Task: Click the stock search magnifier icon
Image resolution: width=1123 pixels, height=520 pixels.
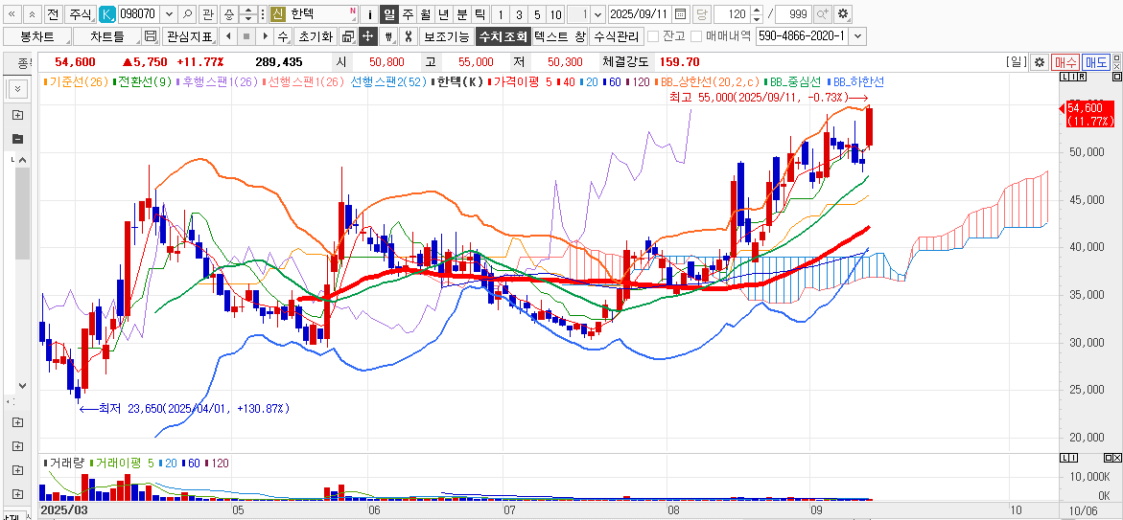Action: point(187,14)
